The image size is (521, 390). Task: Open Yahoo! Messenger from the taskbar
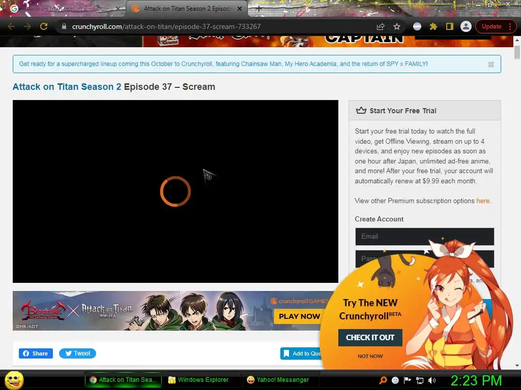281,380
